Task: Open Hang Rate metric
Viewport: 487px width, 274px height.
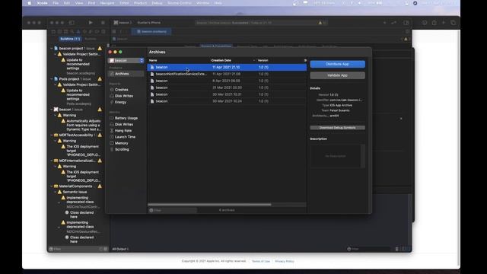Action: click(123, 130)
